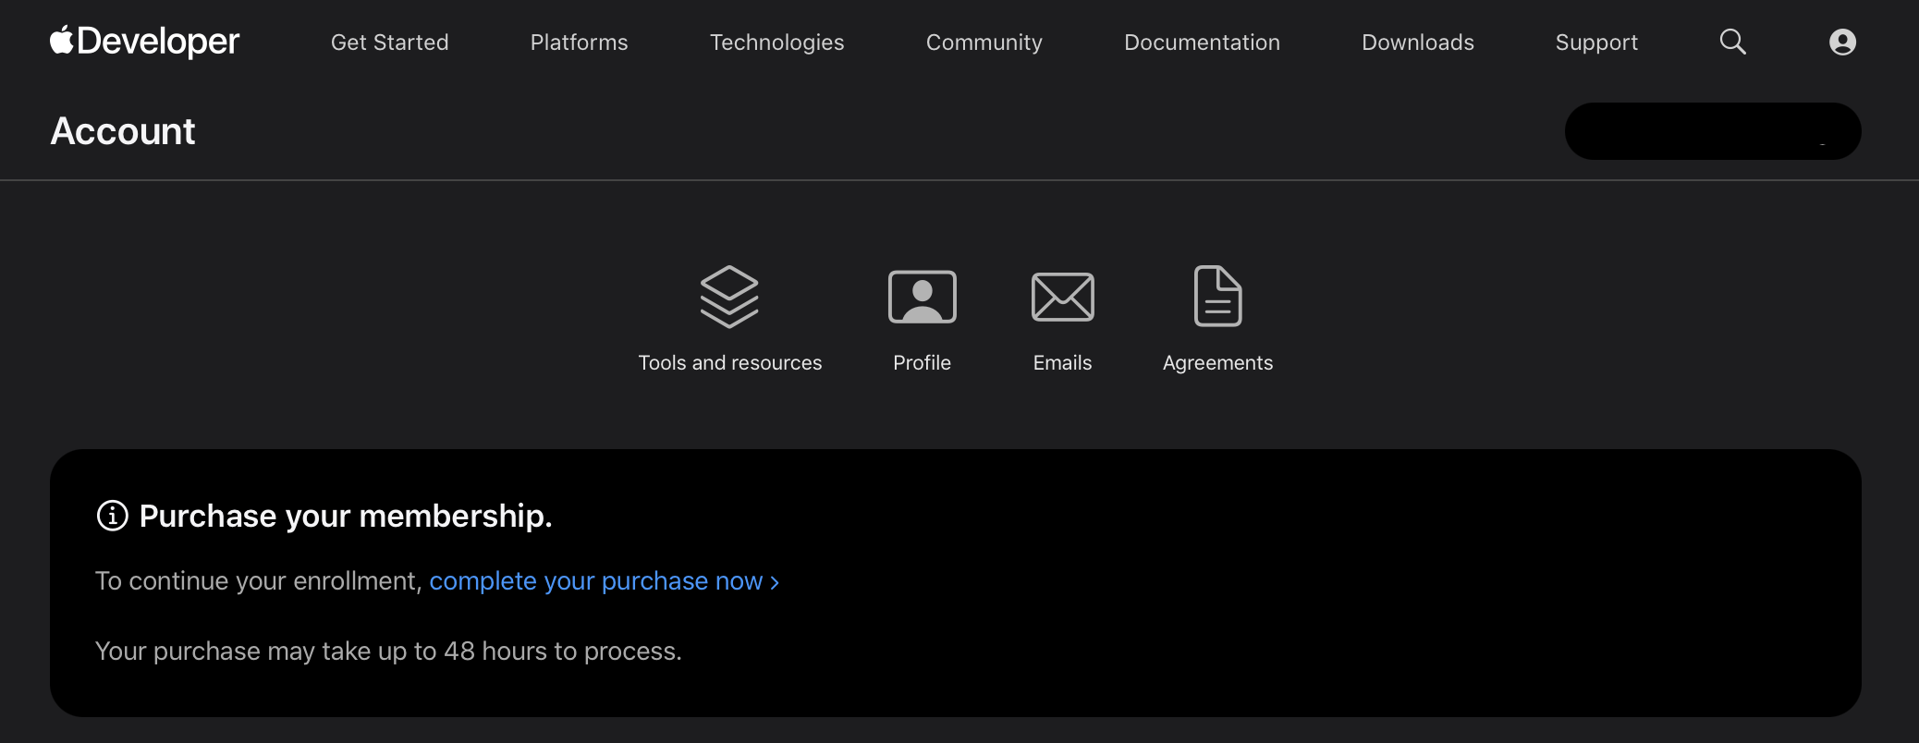Screen dimensions: 1919x743
Task: Click the Purchase your membership heading
Action: (x=346, y=516)
